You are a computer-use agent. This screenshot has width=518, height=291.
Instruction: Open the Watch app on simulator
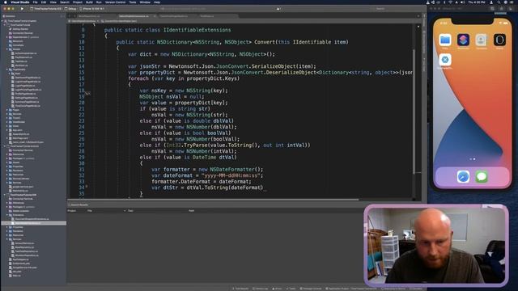tap(499, 40)
